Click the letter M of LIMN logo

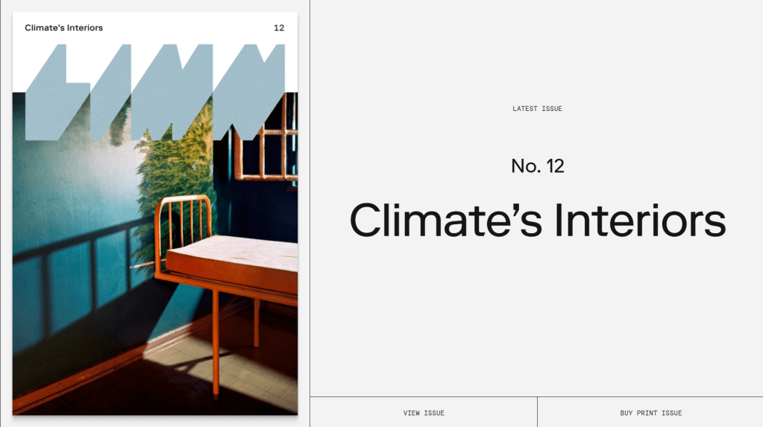tap(172, 92)
